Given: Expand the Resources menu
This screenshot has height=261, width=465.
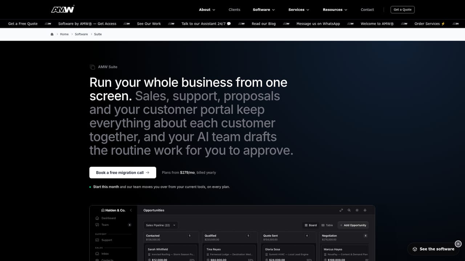Looking at the screenshot, I should [x=335, y=9].
